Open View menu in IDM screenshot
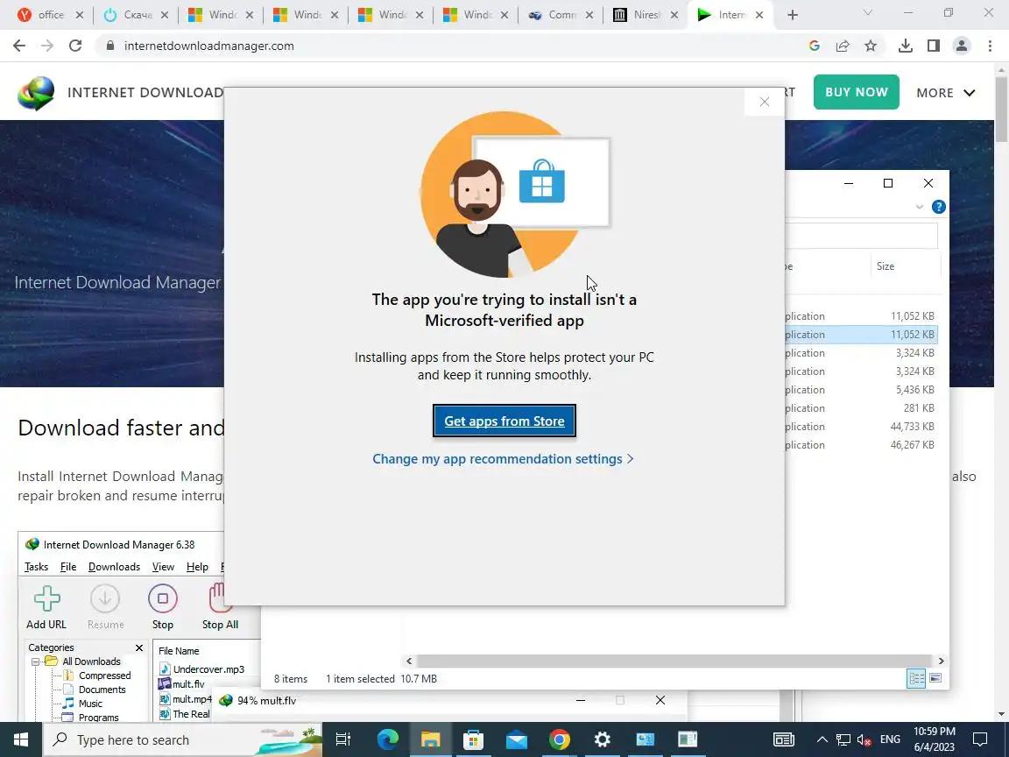 click(x=163, y=567)
